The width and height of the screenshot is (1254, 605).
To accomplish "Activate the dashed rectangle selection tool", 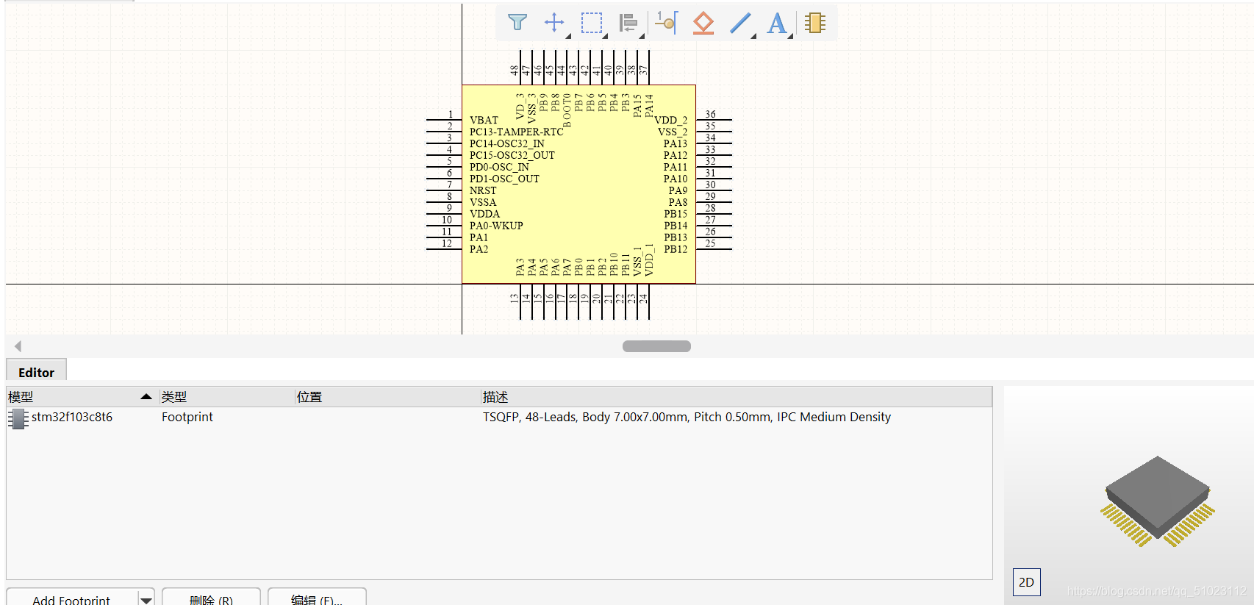I will (x=592, y=23).
